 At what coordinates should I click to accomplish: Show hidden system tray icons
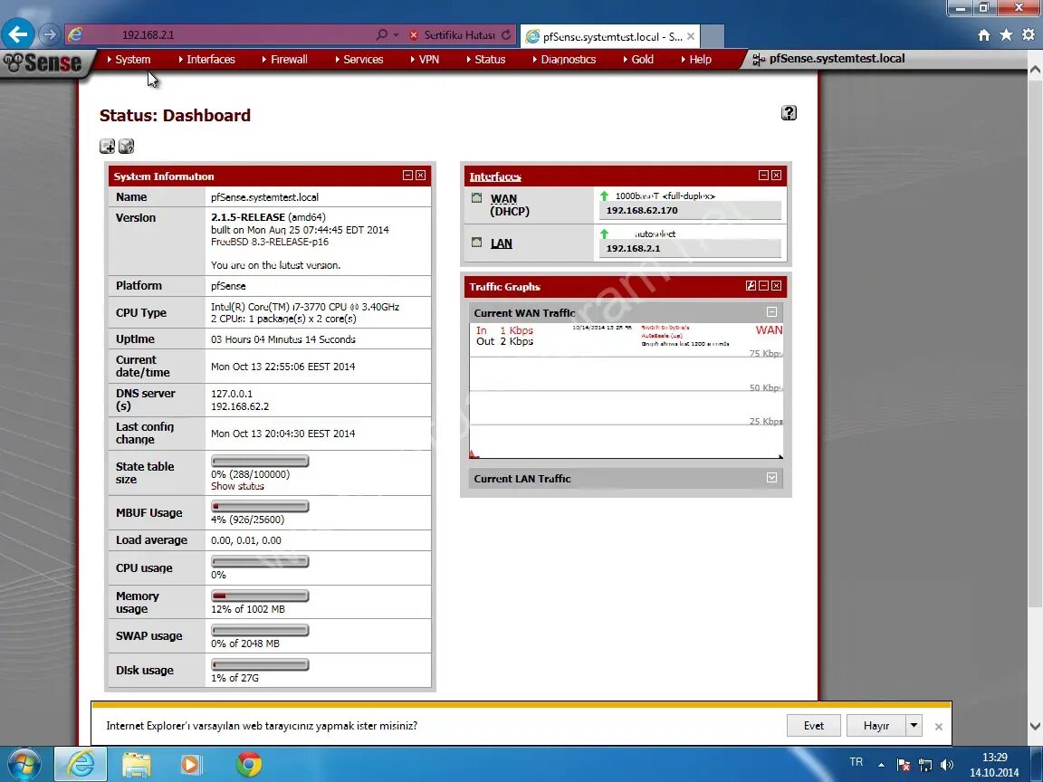tap(881, 765)
